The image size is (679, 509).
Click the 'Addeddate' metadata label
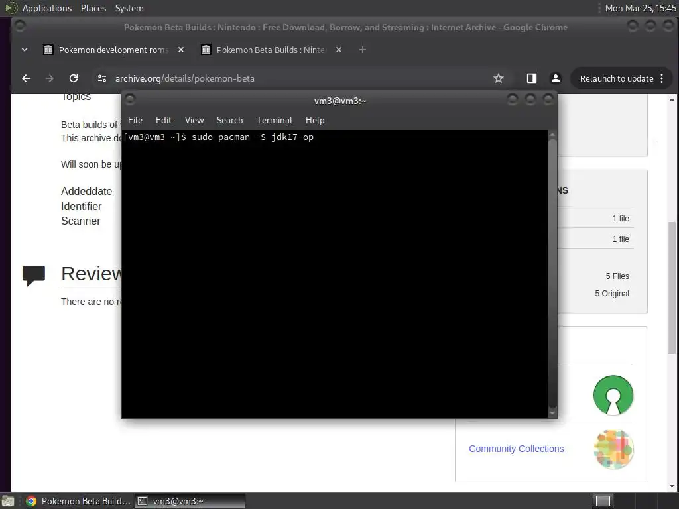click(87, 192)
